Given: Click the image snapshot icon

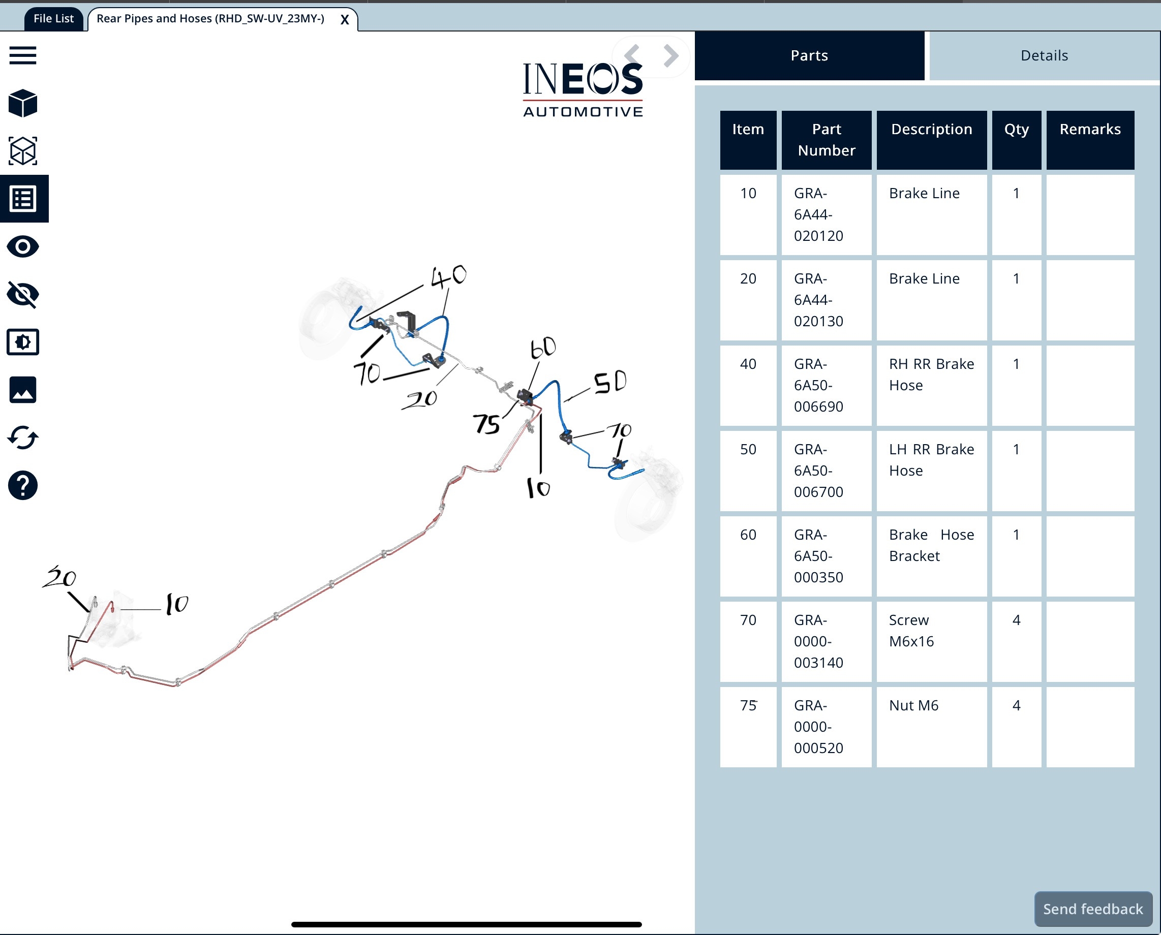Looking at the screenshot, I should 23,390.
